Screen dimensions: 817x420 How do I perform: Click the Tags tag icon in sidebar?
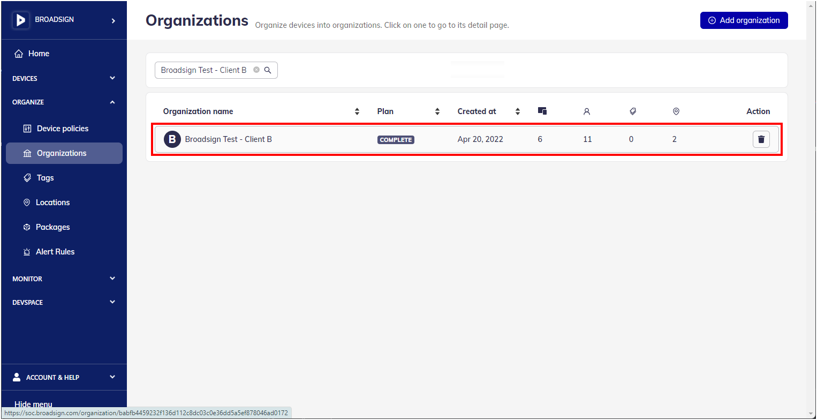tap(27, 177)
